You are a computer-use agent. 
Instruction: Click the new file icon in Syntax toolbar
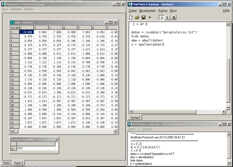[x=131, y=17]
